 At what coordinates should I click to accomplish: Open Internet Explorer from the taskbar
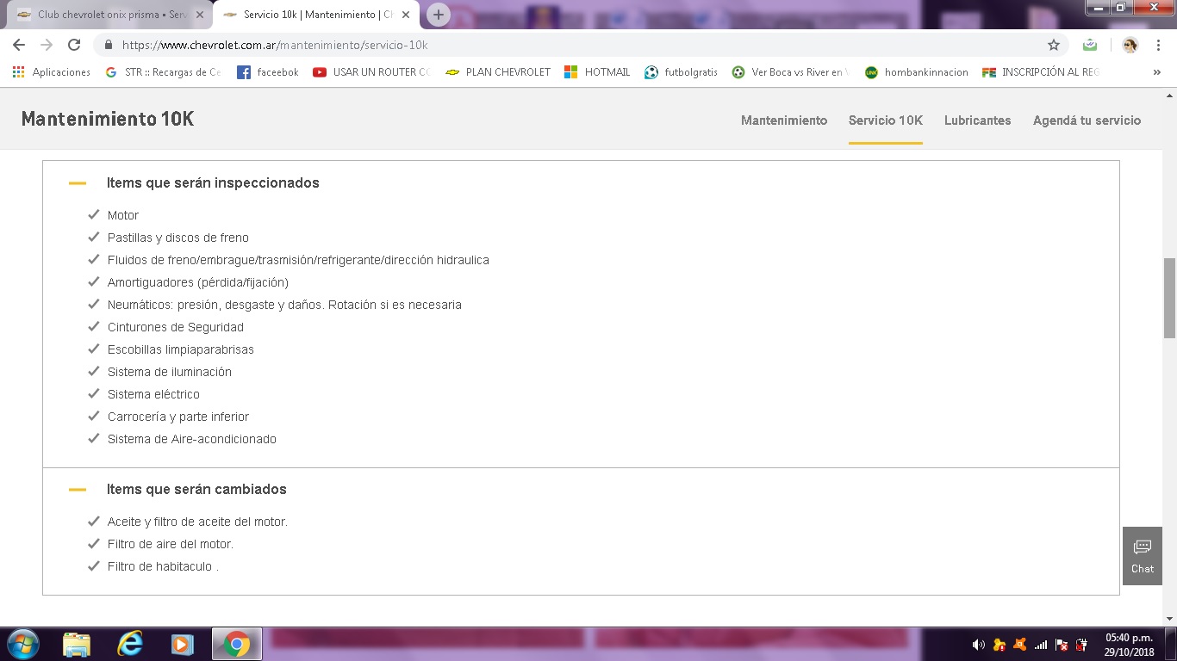129,644
